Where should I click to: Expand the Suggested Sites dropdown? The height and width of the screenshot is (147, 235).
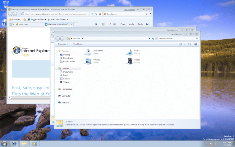coord(45,20)
